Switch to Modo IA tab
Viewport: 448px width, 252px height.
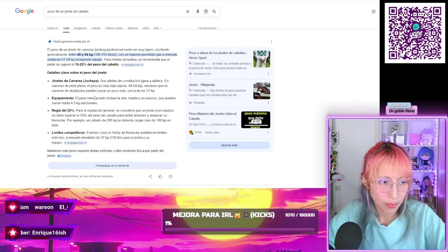[x=52, y=28]
